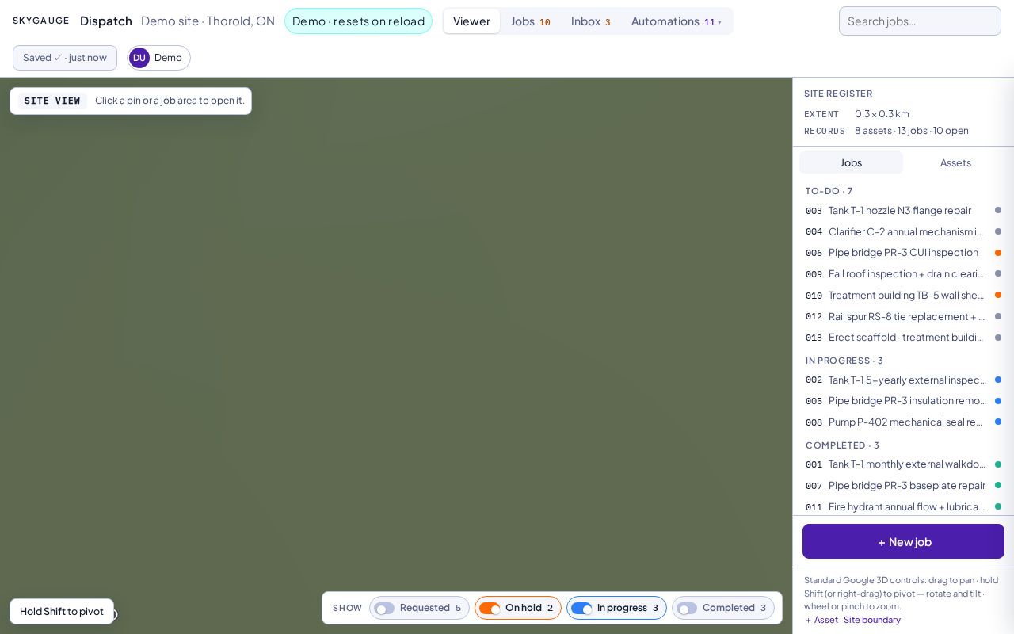Open the Automations dropdown
The height and width of the screenshot is (634, 1014).
pos(677,21)
